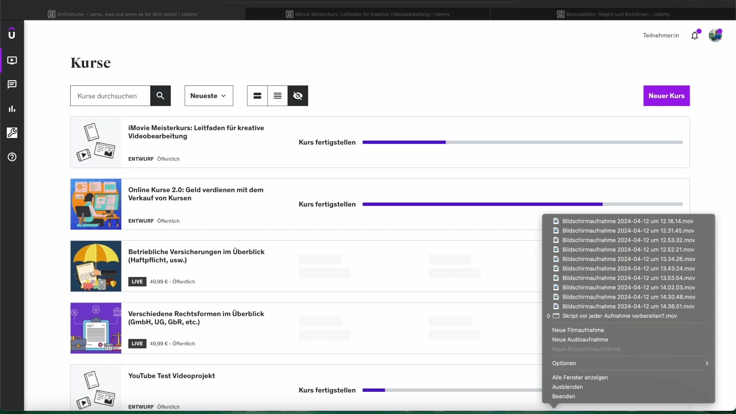This screenshot has width=736, height=414.
Task: Select Bildschirmaufnahme um 13.43.24.mov
Action: (x=629, y=268)
